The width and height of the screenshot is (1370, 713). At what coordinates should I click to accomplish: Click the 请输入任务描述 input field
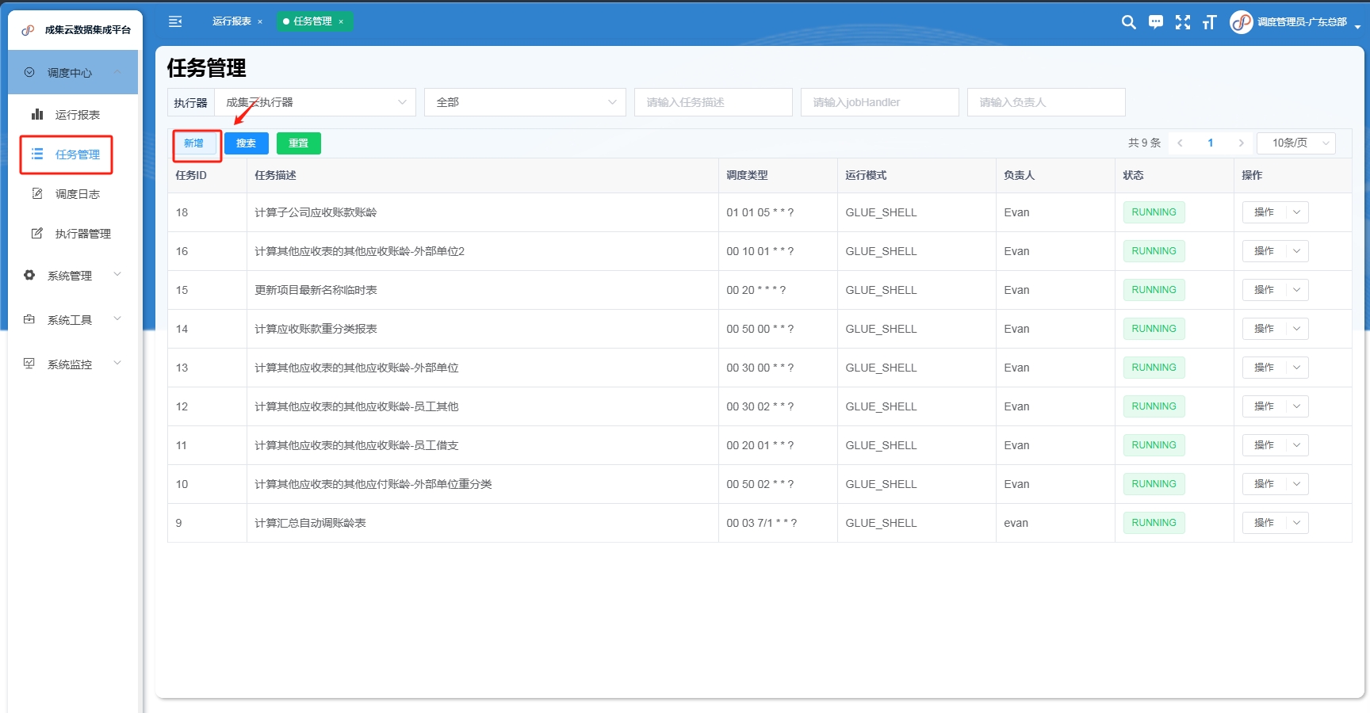[713, 102]
